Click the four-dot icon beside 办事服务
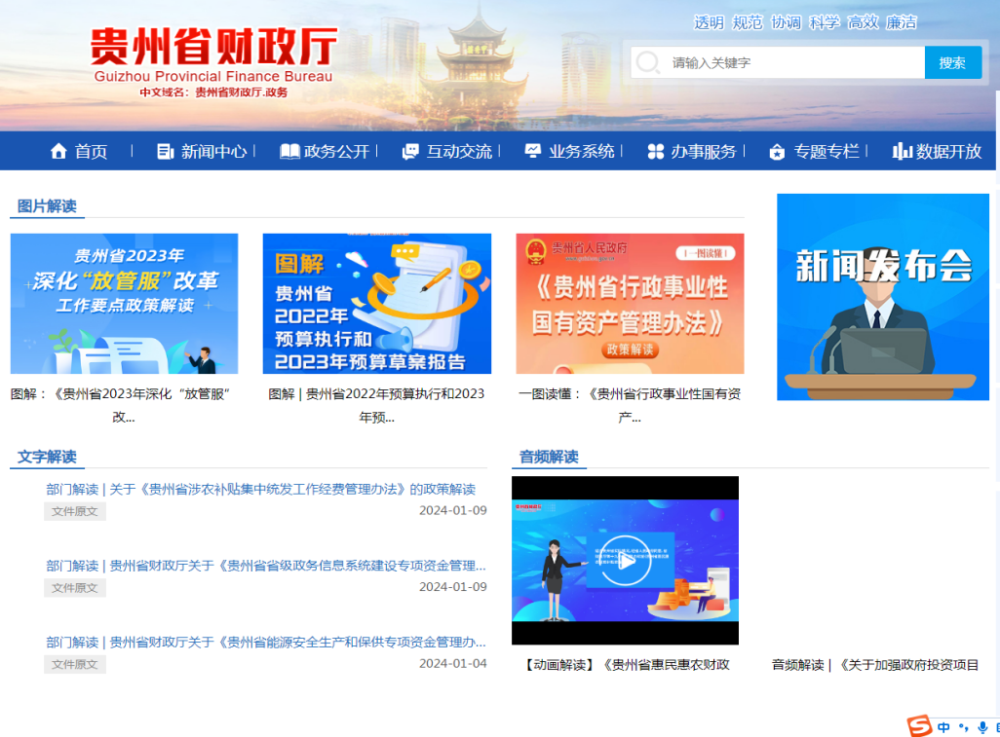Screen dimensions: 1000x737 click(655, 152)
